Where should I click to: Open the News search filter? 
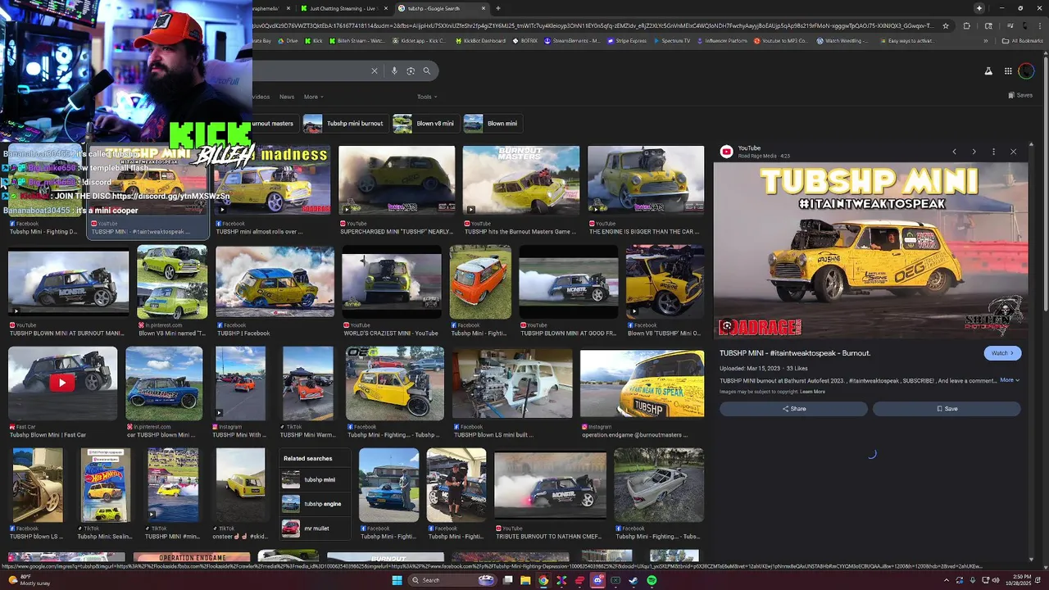[x=287, y=97]
